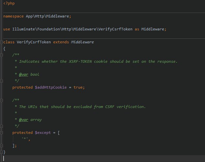The height and width of the screenshot is (162, 205).
Task: Click fold end marker beside first comment close
Action: (x=1, y=81)
